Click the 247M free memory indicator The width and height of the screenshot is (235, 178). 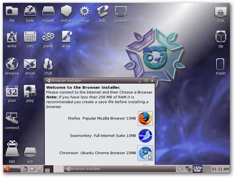198,169
